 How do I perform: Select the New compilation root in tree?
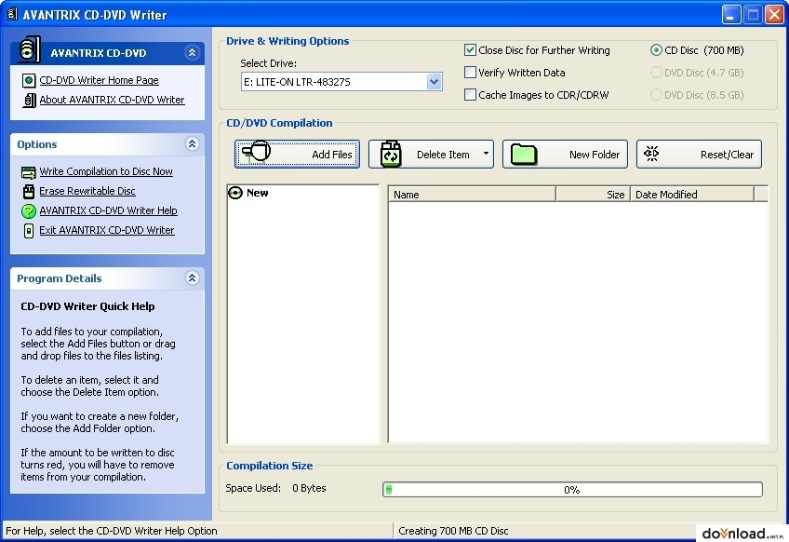tap(257, 193)
